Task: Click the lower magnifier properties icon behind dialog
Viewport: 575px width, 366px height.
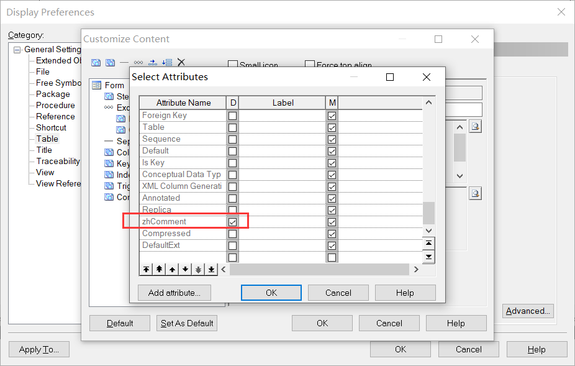Action: (x=475, y=193)
